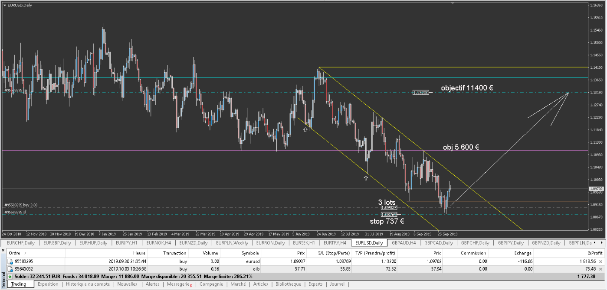This screenshot has height=290, width=607.
Task: Open the Messagerie tab
Action: (179, 284)
